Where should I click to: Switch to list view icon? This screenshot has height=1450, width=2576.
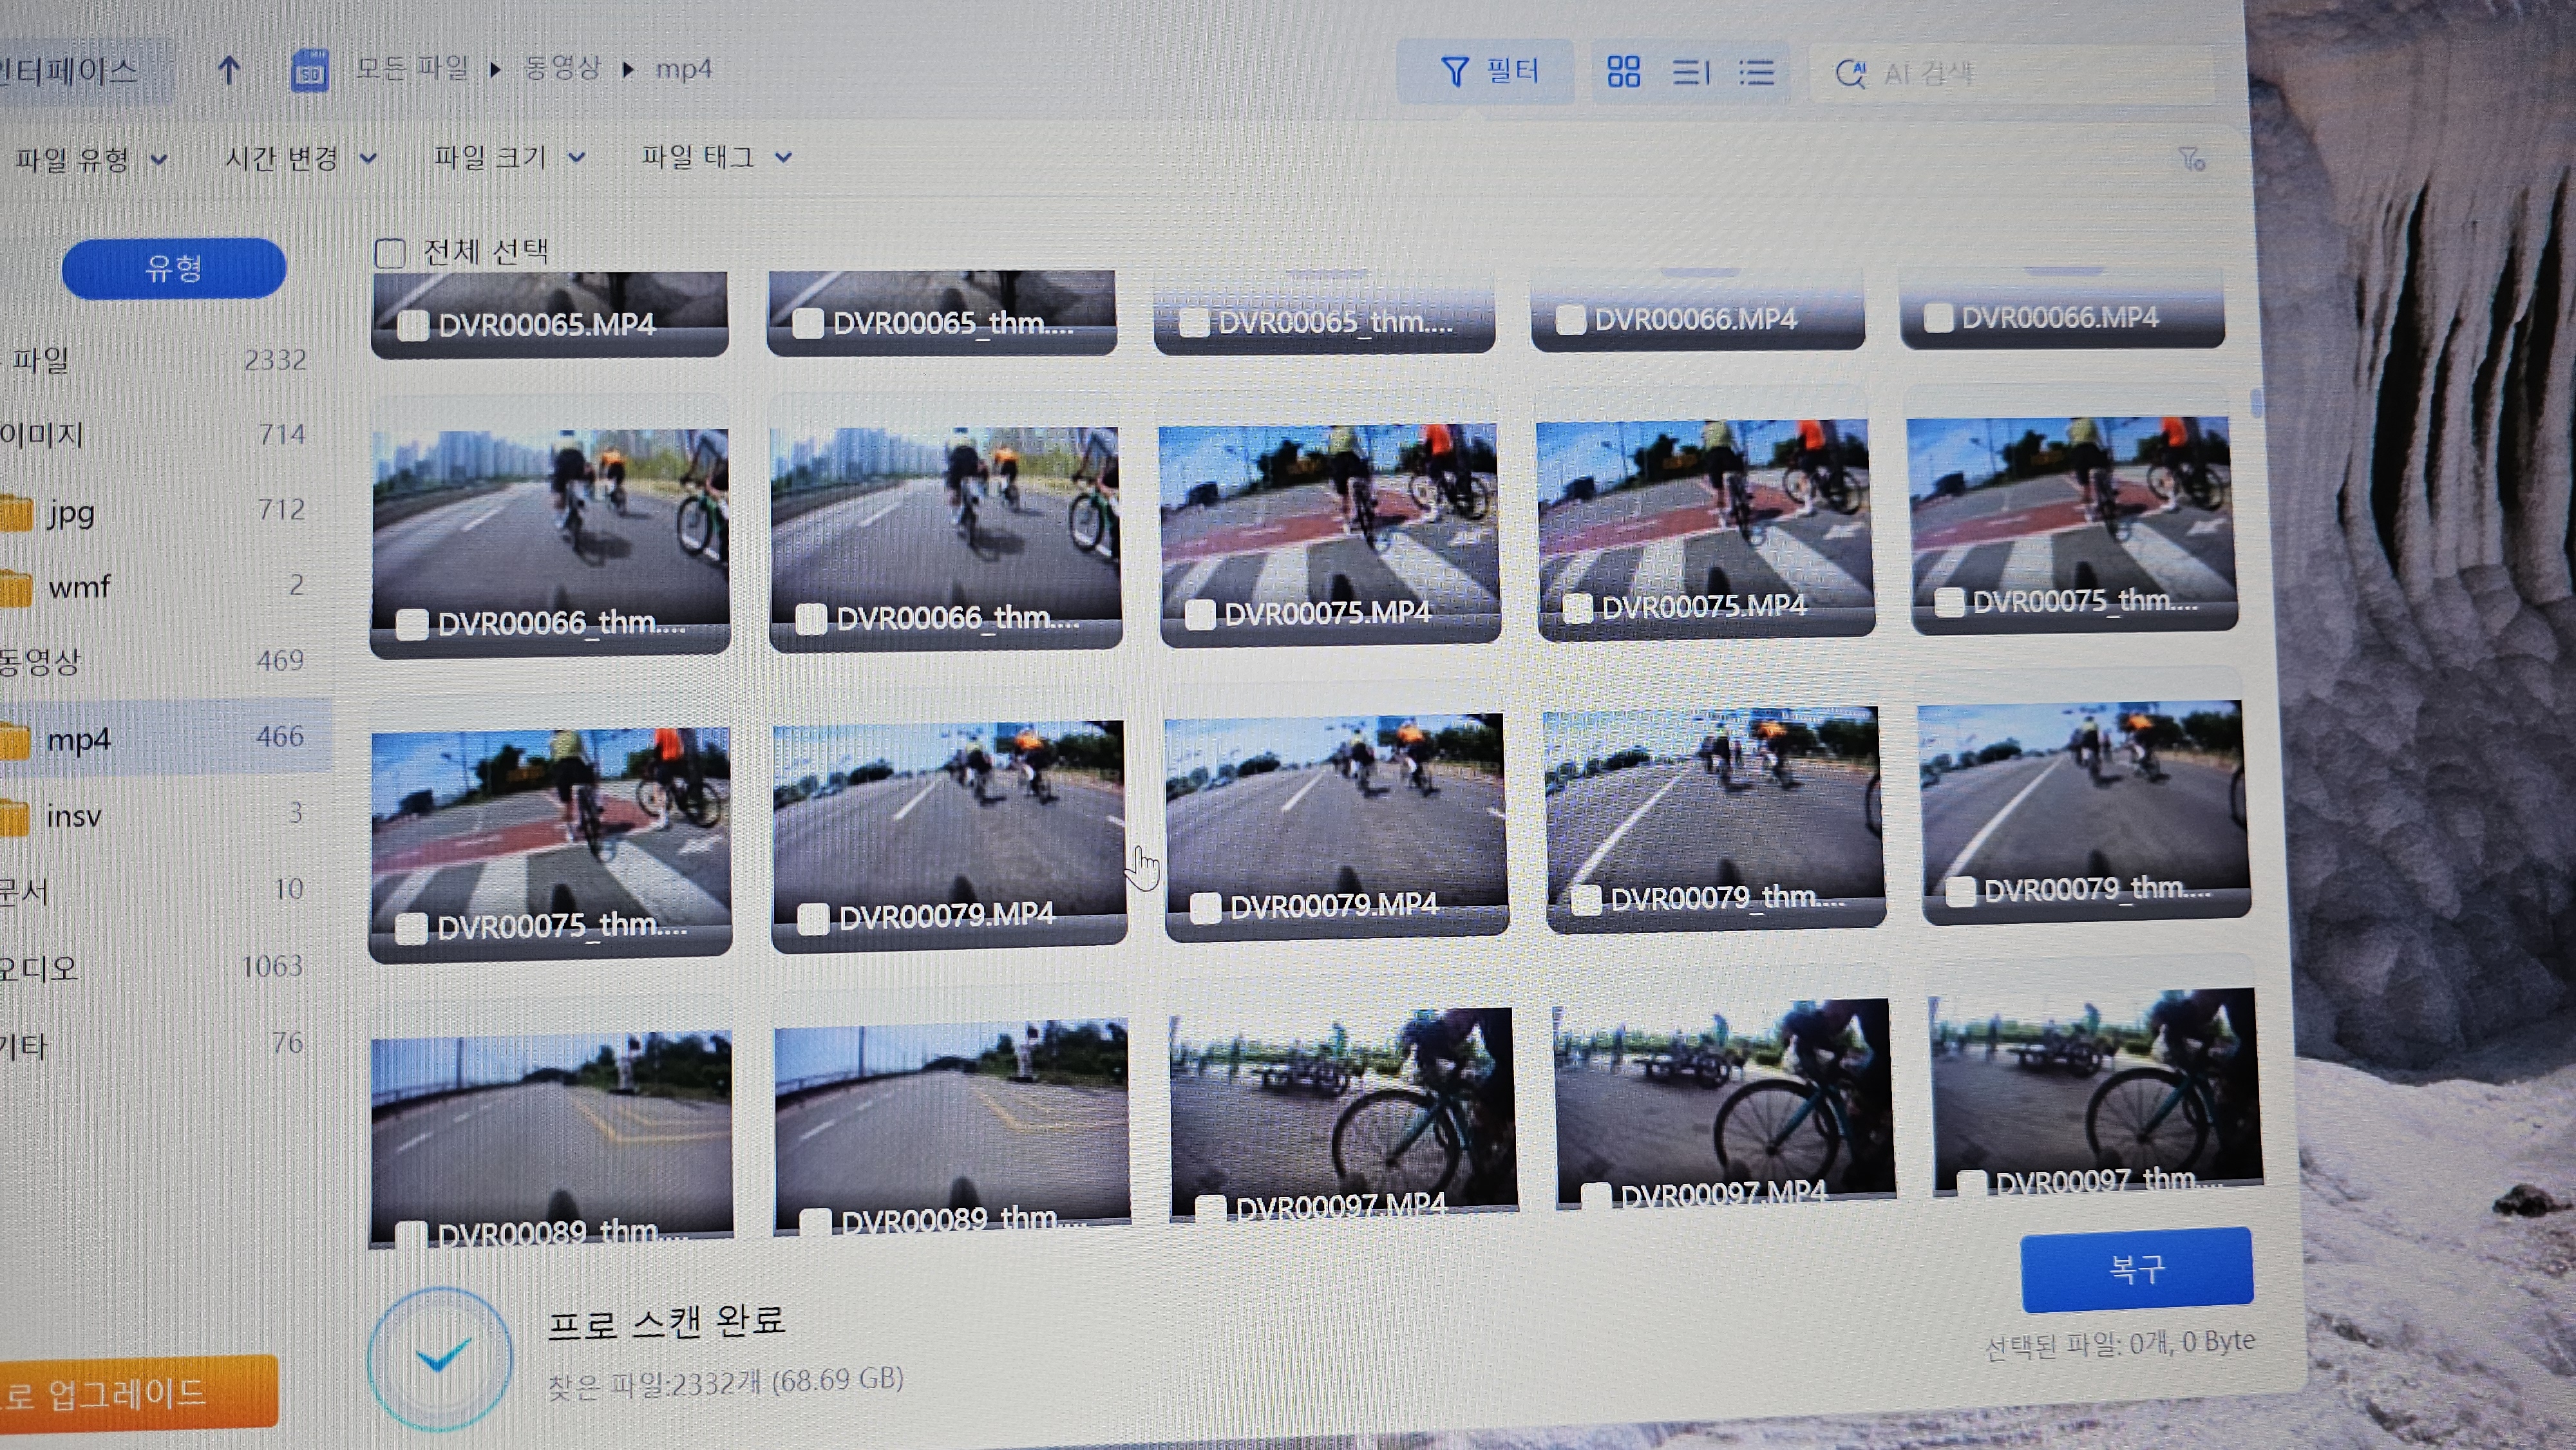tap(1756, 72)
